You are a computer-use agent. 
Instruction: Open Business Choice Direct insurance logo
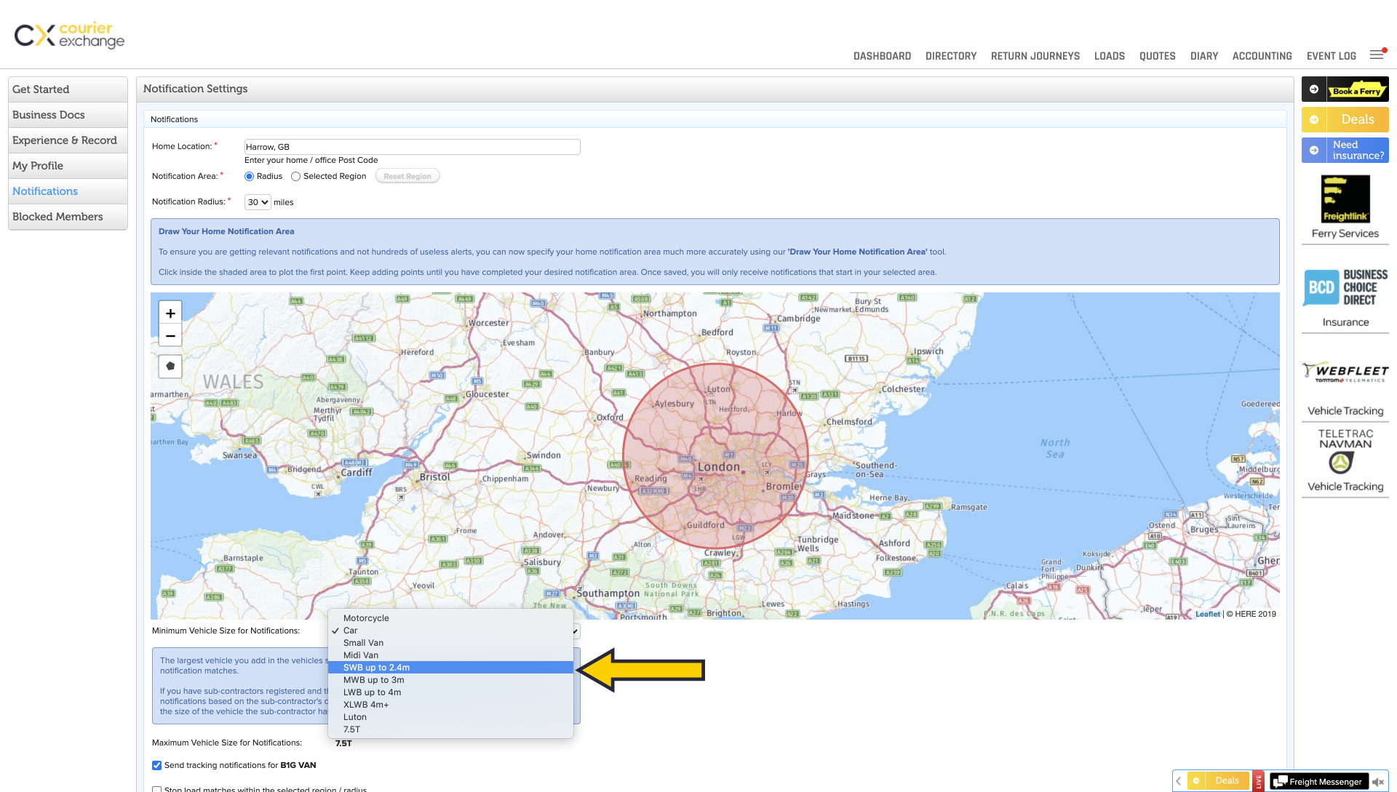click(1345, 287)
